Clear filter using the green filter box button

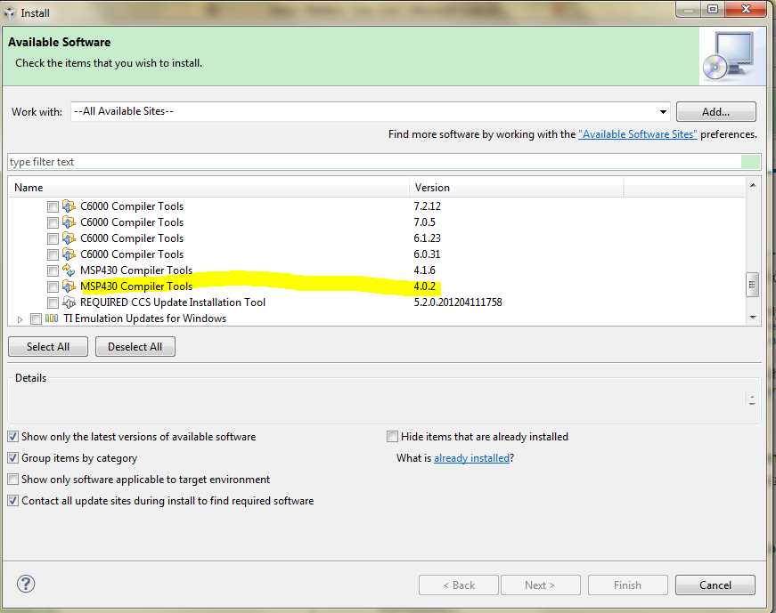[x=750, y=162]
